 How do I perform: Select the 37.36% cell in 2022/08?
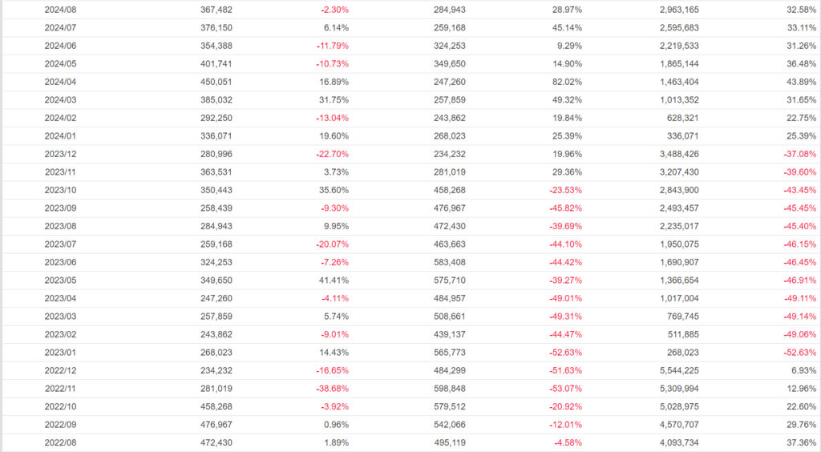click(x=801, y=442)
